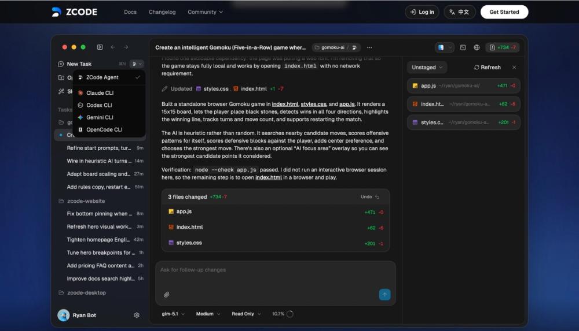Go forward with the right arrow
Image resolution: width=579 pixels, height=331 pixels.
point(126,47)
